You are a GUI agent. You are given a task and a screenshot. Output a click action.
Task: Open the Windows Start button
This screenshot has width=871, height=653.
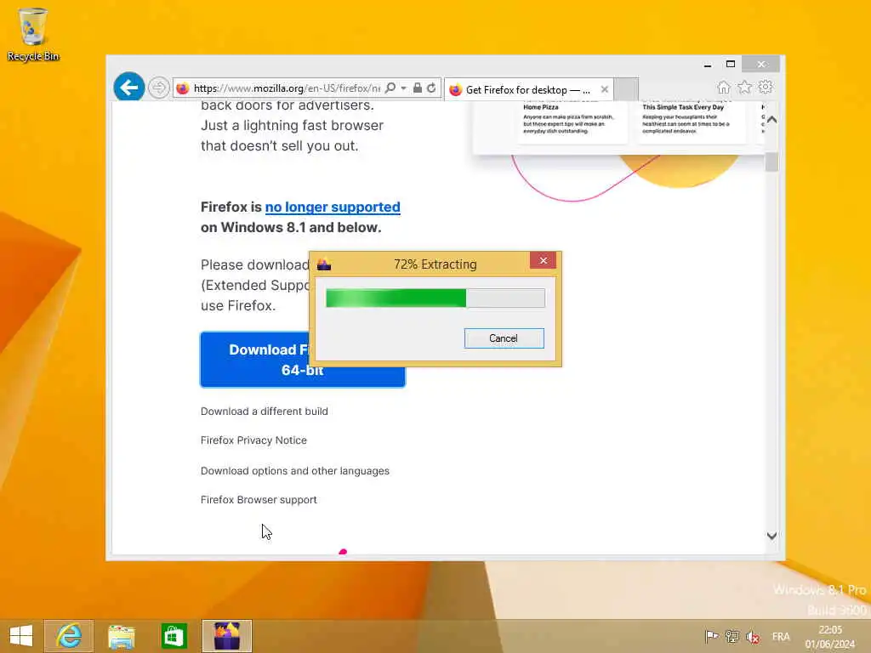point(21,636)
